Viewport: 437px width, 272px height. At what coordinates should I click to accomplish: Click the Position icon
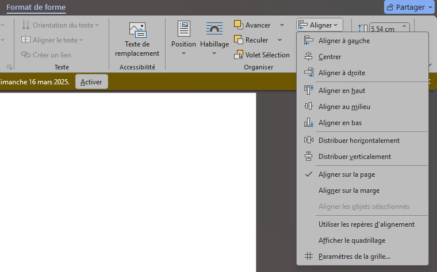184,29
